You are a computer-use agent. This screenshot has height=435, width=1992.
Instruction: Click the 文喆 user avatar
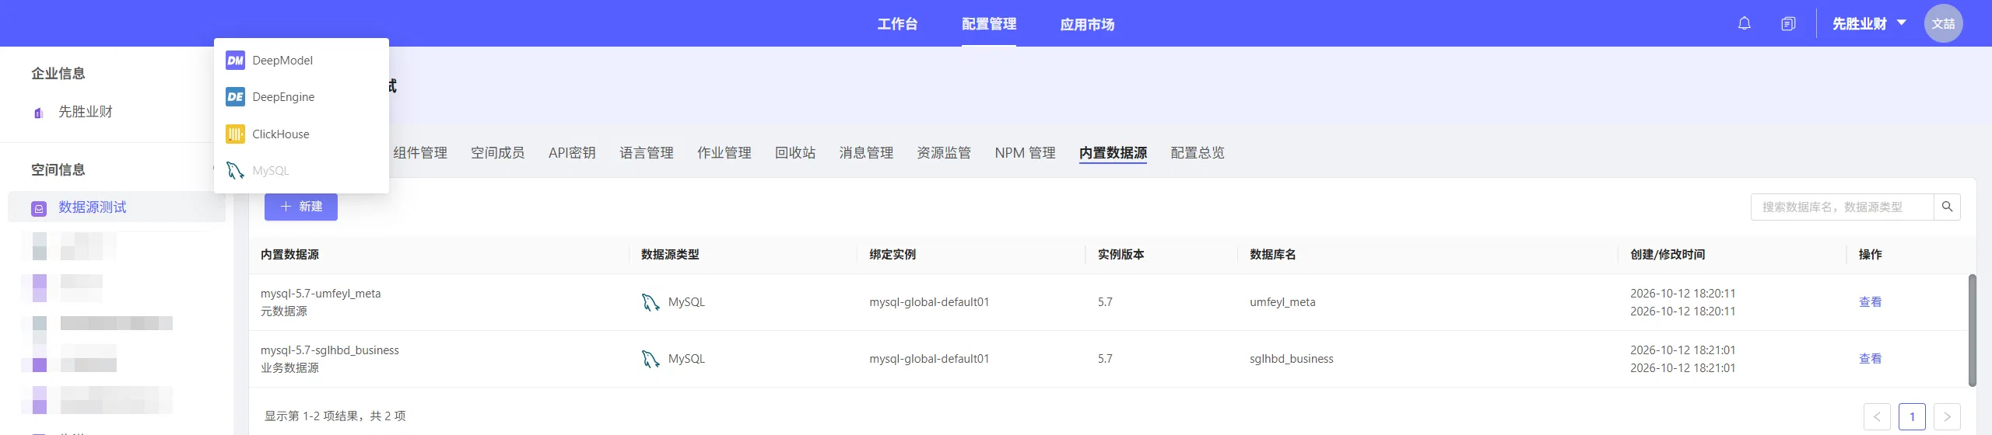[x=1944, y=23]
